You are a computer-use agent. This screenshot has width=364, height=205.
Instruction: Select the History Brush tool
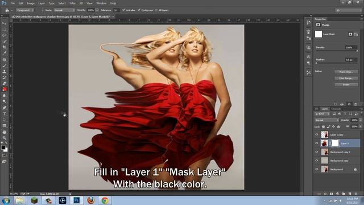pos(4,77)
